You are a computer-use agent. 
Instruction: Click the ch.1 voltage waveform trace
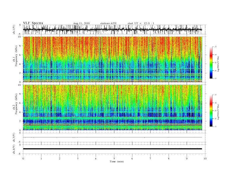coord(112,29)
